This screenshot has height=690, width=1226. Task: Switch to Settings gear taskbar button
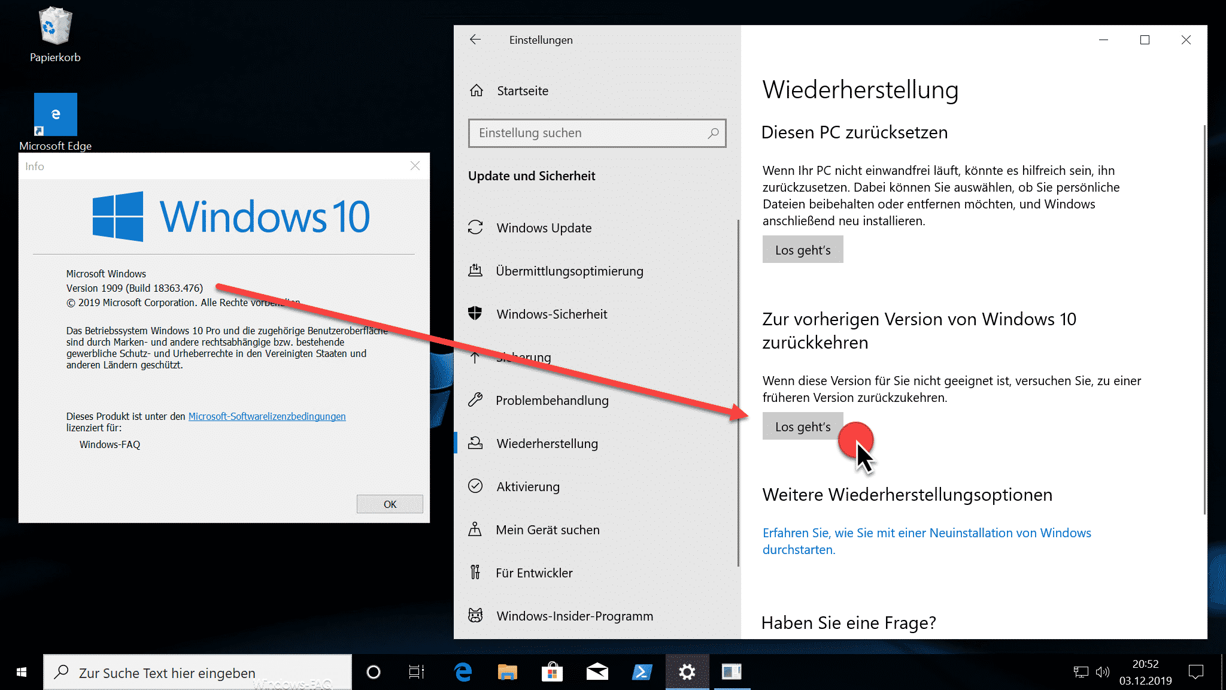[687, 672]
